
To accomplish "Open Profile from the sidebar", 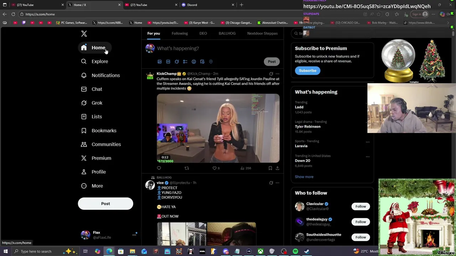I will [94, 172].
